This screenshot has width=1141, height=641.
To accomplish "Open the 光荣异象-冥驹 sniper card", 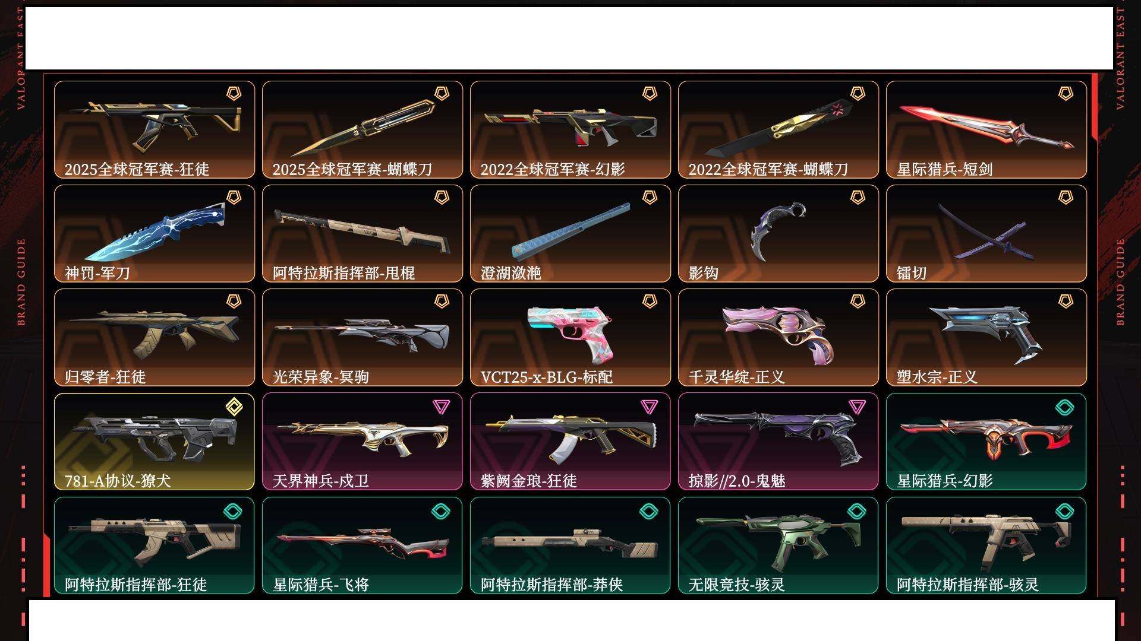I will 363,337.
